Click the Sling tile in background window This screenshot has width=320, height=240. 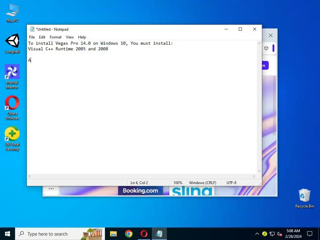click(x=192, y=191)
